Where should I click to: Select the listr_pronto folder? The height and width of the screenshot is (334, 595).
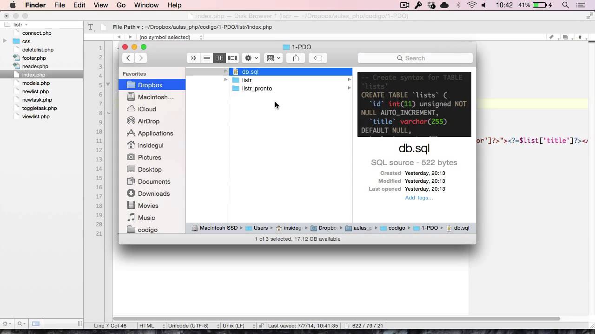pos(291,88)
